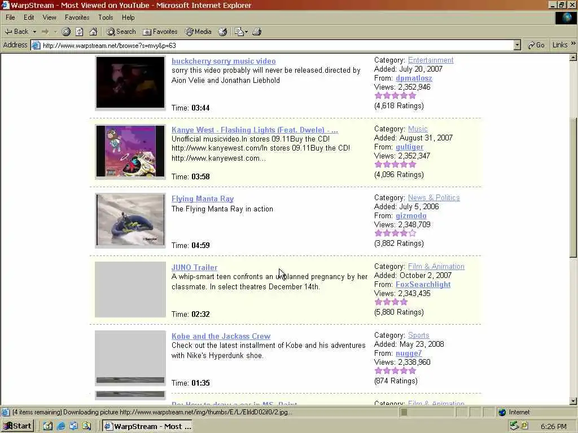Select the Entertainment category link
This screenshot has height=433, width=578.
coord(431,60)
